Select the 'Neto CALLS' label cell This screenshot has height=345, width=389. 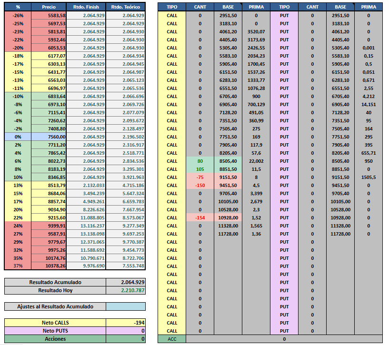click(55, 323)
